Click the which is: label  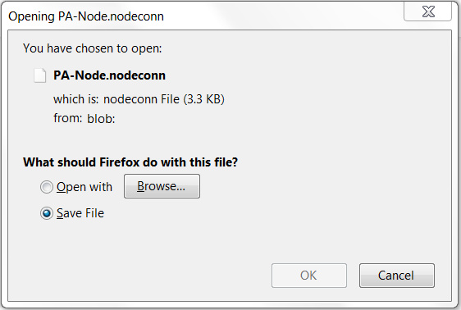click(x=75, y=99)
